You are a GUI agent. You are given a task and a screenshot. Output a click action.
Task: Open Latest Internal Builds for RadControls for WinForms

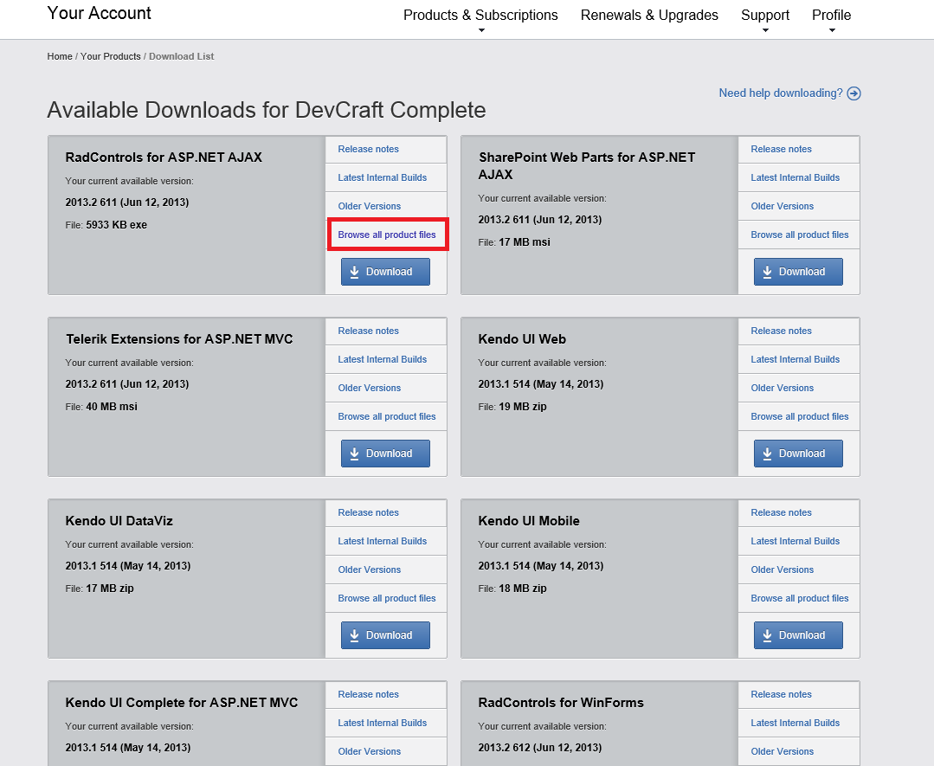(796, 723)
